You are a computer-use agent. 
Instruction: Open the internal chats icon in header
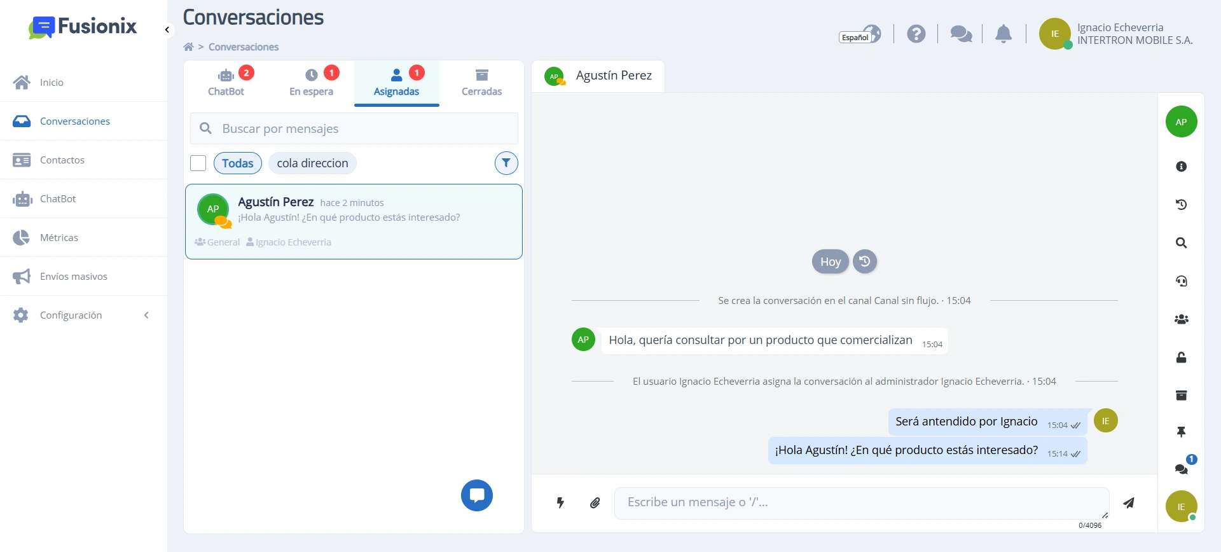[961, 34]
